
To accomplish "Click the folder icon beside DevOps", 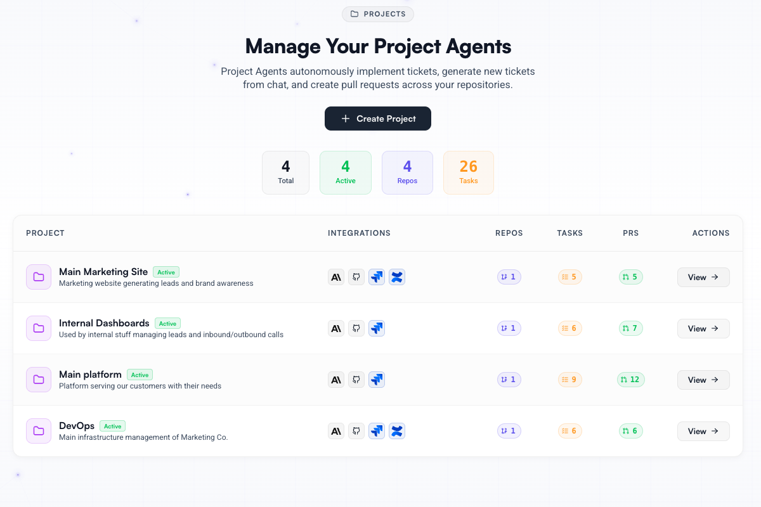I will [39, 431].
